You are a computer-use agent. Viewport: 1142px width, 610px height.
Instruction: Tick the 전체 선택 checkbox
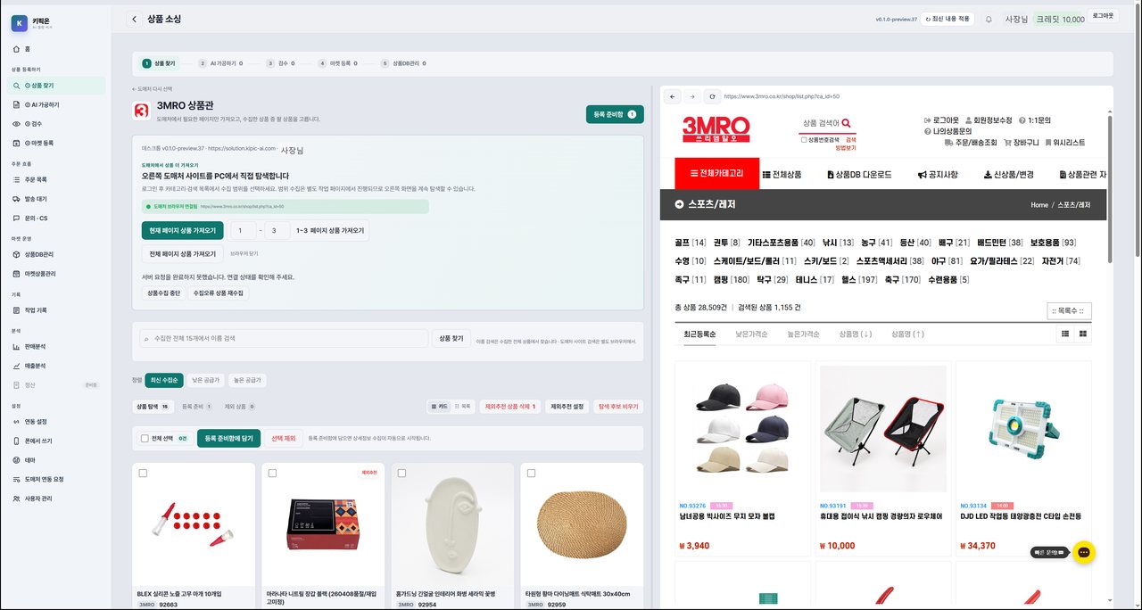click(145, 439)
